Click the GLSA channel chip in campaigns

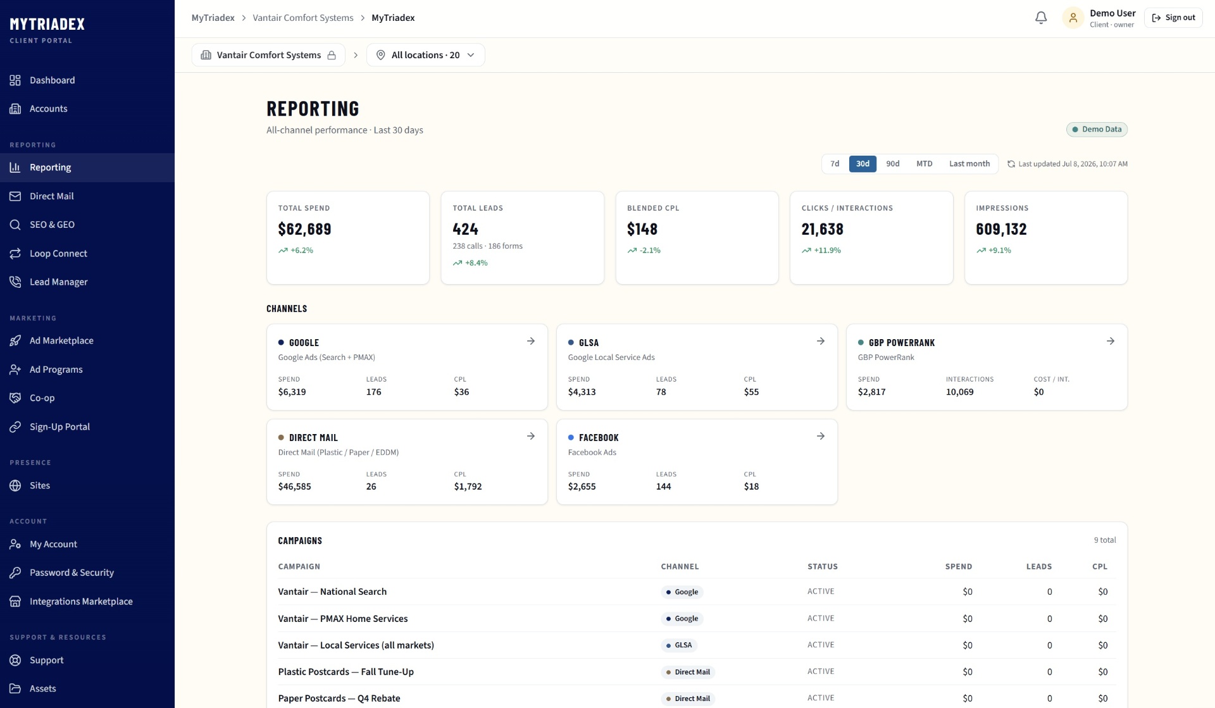point(679,645)
